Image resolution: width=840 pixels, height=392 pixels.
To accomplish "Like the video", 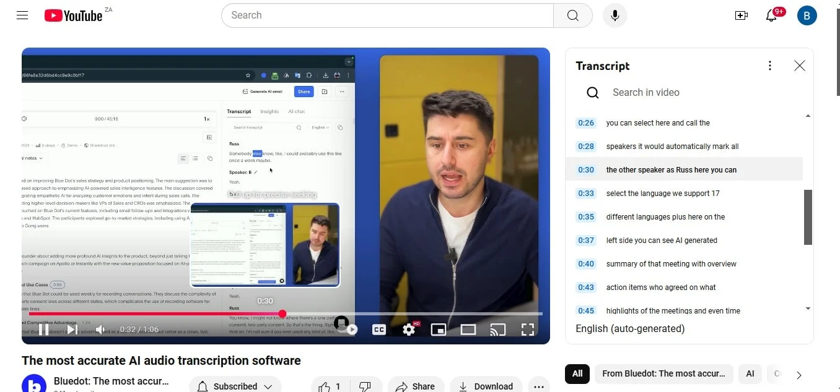I will pyautogui.click(x=329, y=386).
